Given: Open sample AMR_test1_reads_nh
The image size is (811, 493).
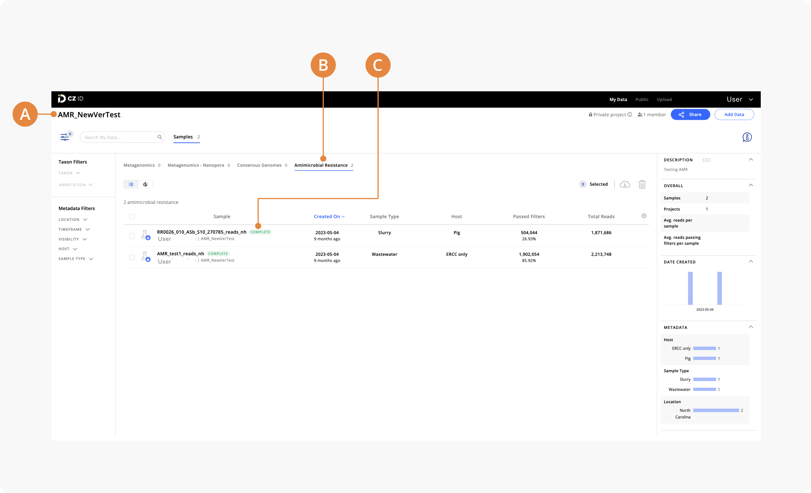Looking at the screenshot, I should pos(180,254).
